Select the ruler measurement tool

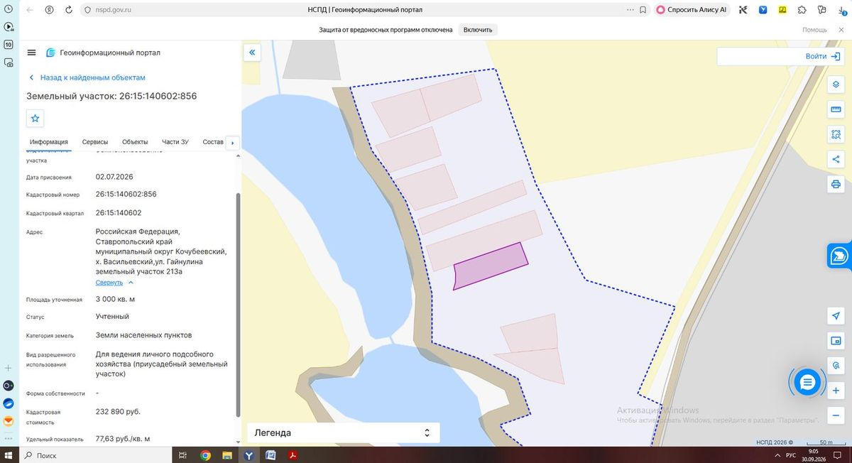click(836, 109)
